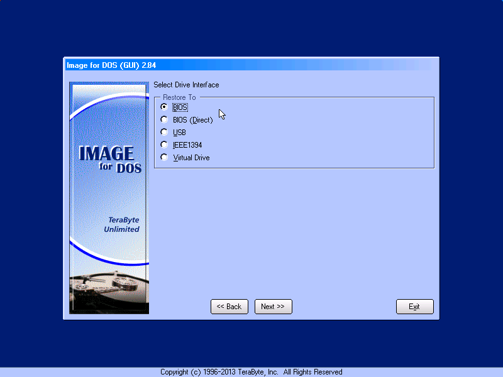Click the Restore To group label

point(179,97)
